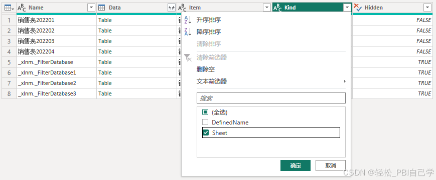The height and width of the screenshot is (180, 436).
Task: Open the Item column filter dropdown
Action: (267, 8)
